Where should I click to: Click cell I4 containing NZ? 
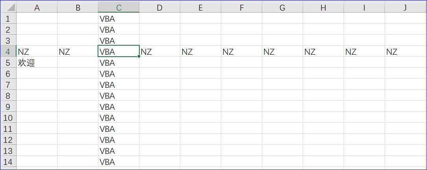tap(364, 51)
